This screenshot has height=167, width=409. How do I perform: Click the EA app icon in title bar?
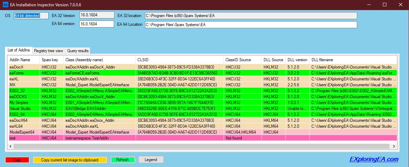click(x=6, y=5)
